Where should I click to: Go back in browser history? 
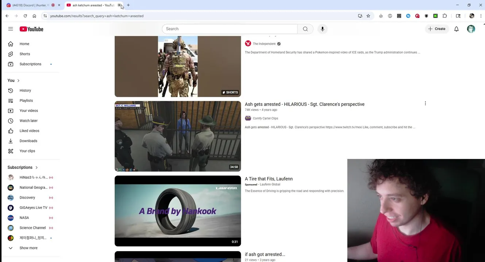click(7, 16)
